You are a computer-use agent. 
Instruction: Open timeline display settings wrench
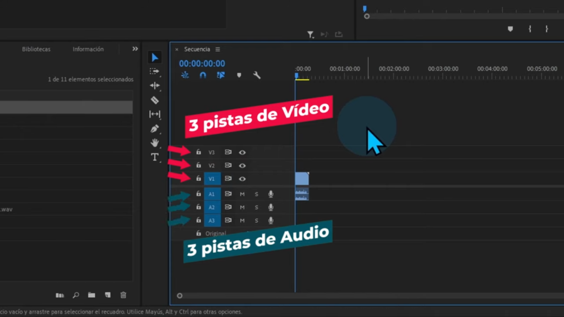coord(257,75)
